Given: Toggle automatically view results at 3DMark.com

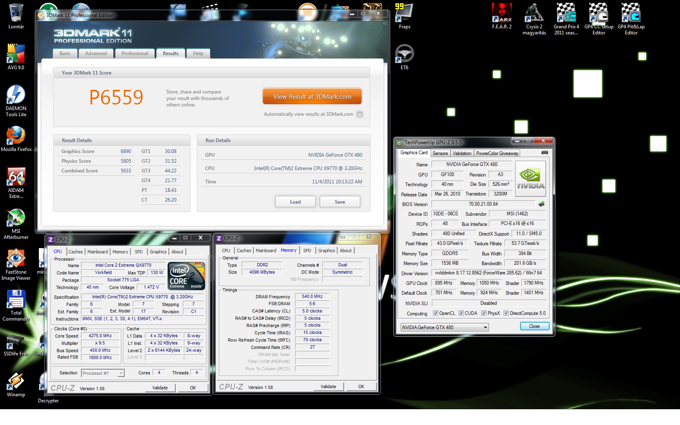Looking at the screenshot, I should coord(360,115).
